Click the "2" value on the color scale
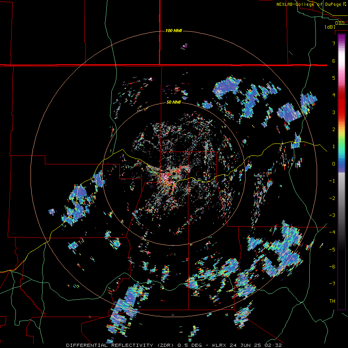Screen dimensions: 348x348 tap(334, 130)
